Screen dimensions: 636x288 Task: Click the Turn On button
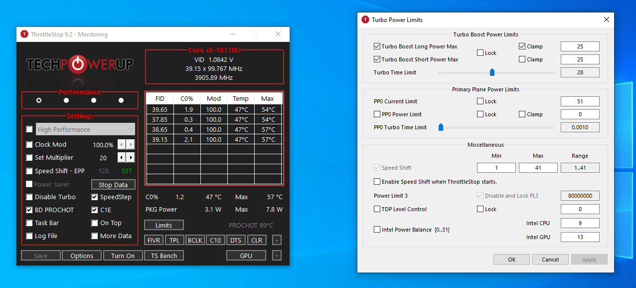point(123,256)
